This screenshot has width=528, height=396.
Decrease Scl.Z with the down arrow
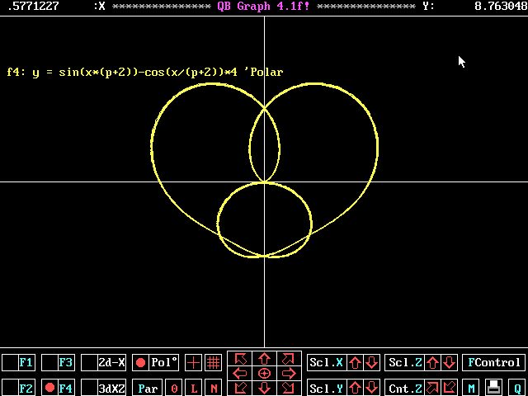tap(450, 362)
